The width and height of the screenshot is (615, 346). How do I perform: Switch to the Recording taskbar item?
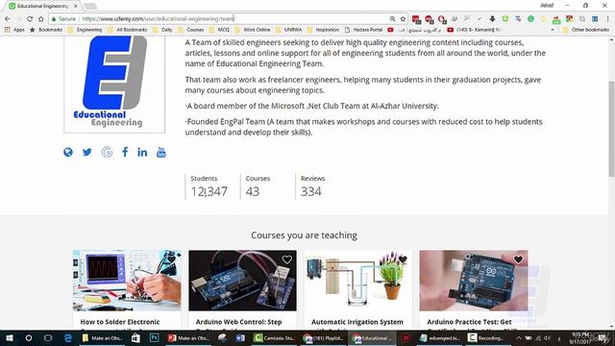tap(485, 337)
